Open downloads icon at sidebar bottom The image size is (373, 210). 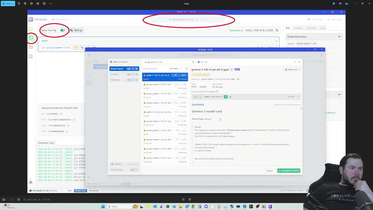31,182
